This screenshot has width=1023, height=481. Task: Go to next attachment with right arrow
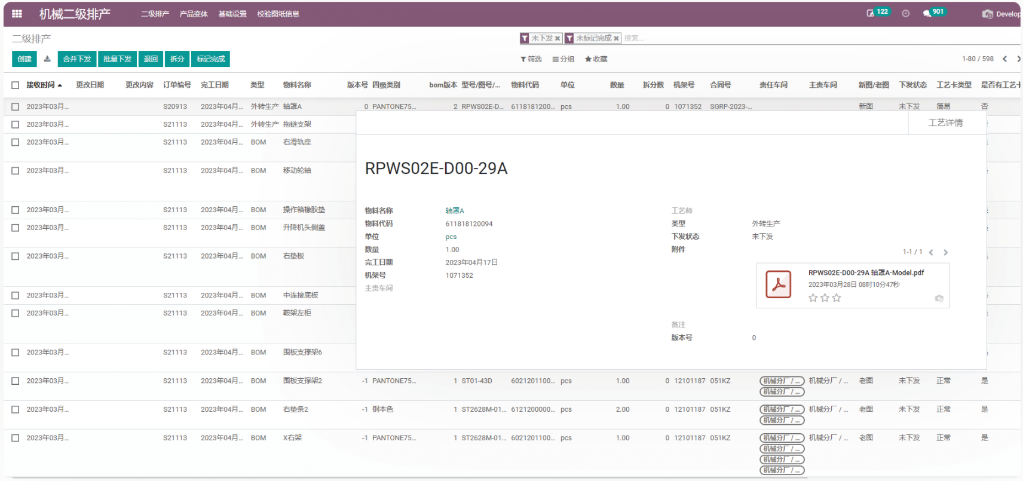(945, 252)
